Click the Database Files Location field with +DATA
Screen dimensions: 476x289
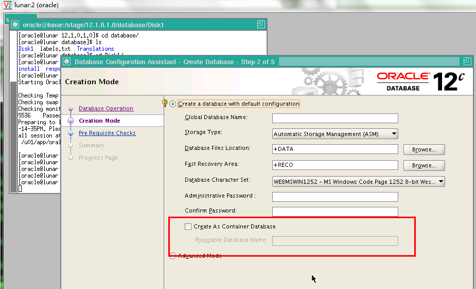click(335, 149)
